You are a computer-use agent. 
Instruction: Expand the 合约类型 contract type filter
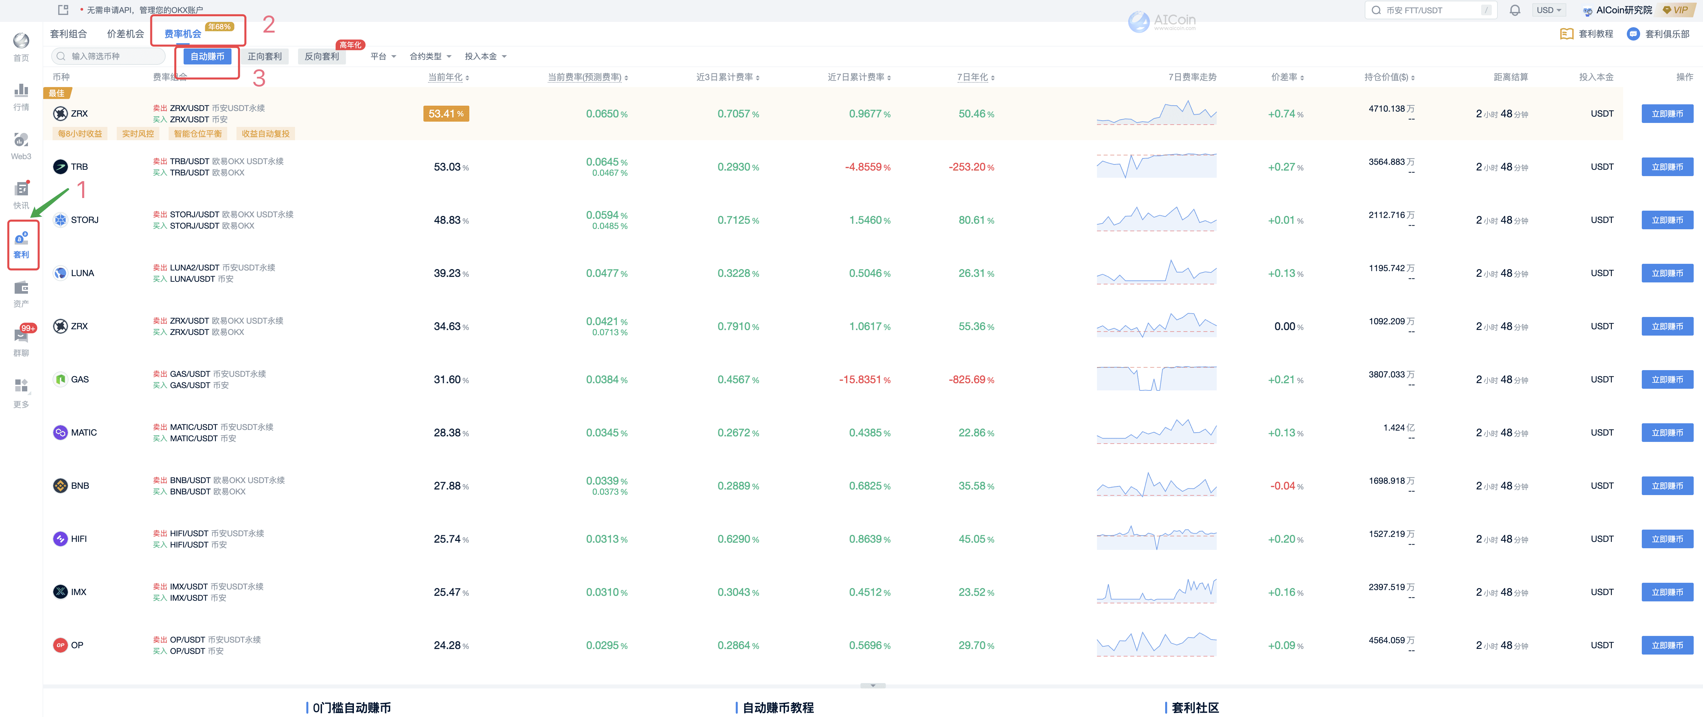point(430,56)
